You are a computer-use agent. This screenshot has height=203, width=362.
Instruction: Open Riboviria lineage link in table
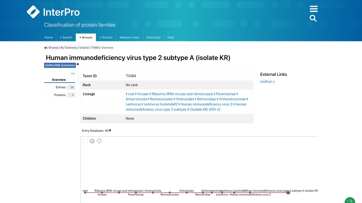pos(182,94)
